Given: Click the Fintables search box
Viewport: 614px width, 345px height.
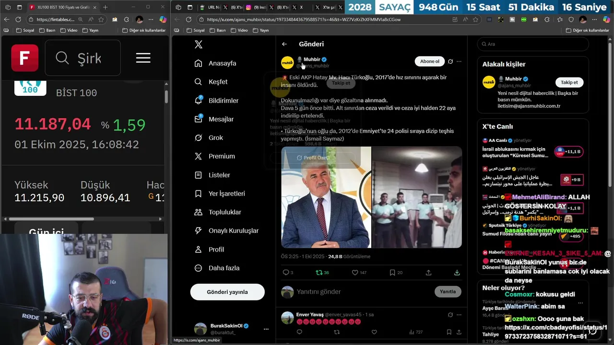Looking at the screenshot, I should 83,58.
